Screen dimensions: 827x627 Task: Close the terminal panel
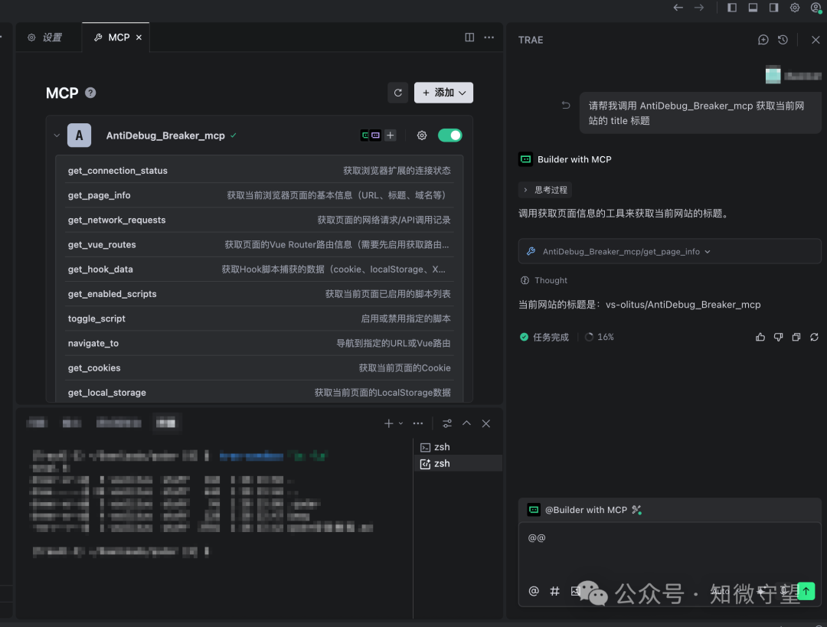tap(486, 423)
